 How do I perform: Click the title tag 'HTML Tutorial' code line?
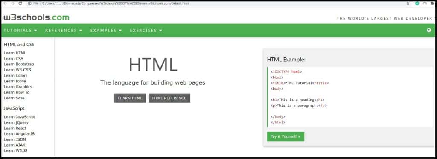click(x=300, y=83)
